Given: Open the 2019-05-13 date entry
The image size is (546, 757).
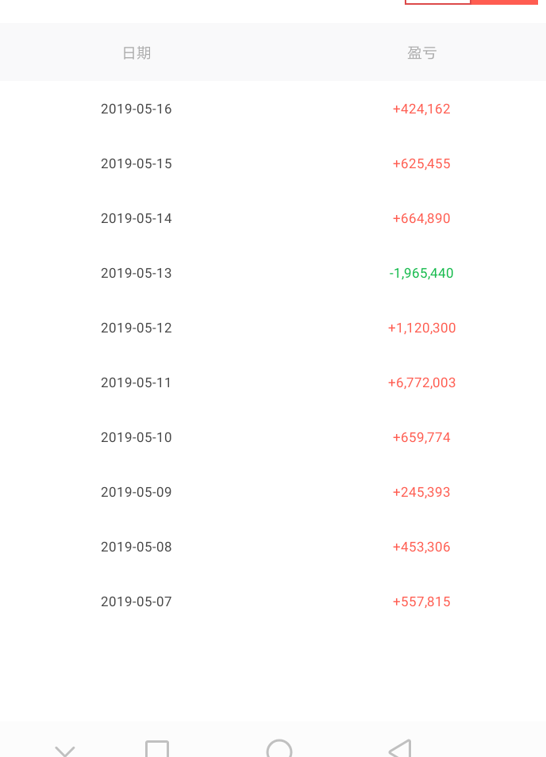Looking at the screenshot, I should (136, 273).
